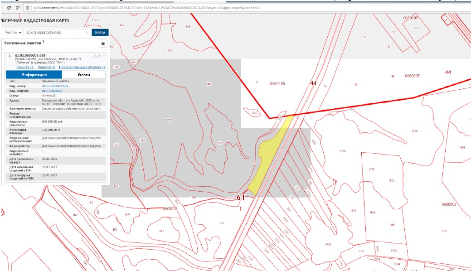Open site info icon in the address bar
Screen dimensions: 471x271
click(x=29, y=8)
